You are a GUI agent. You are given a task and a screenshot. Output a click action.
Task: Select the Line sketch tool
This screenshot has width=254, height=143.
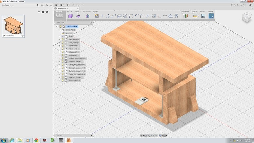(x=108, y=16)
